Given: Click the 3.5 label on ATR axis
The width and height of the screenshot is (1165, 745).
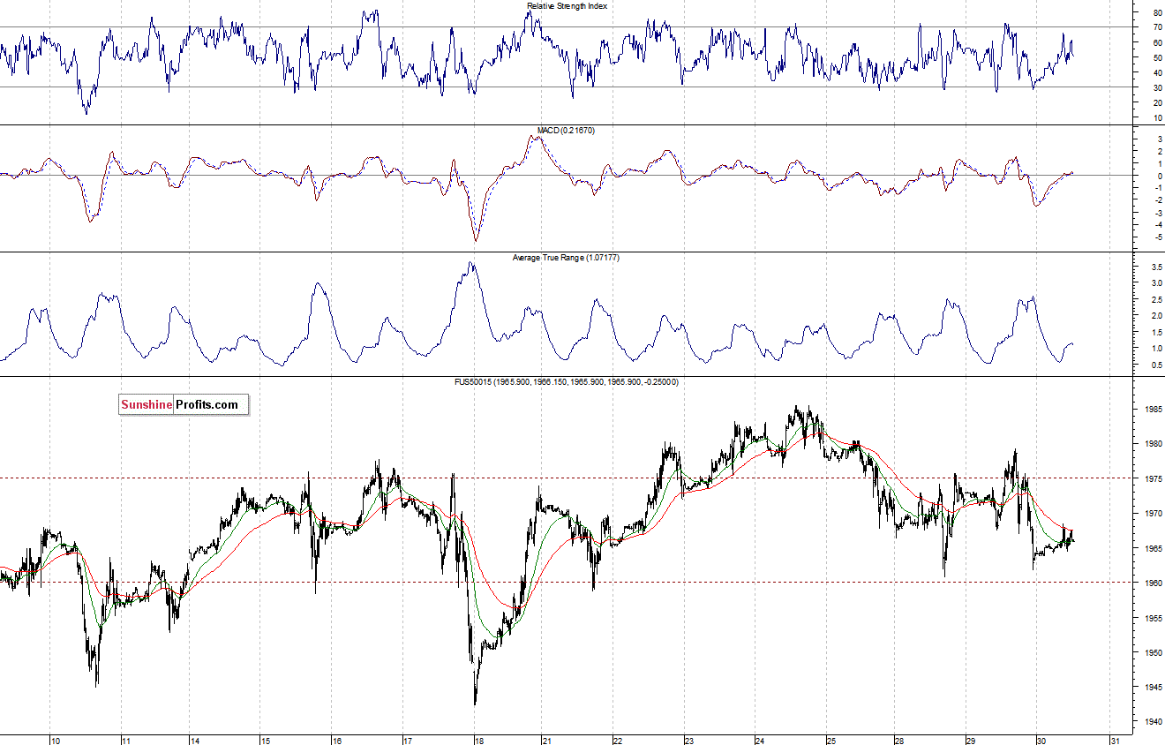Looking at the screenshot, I should (x=1156, y=267).
